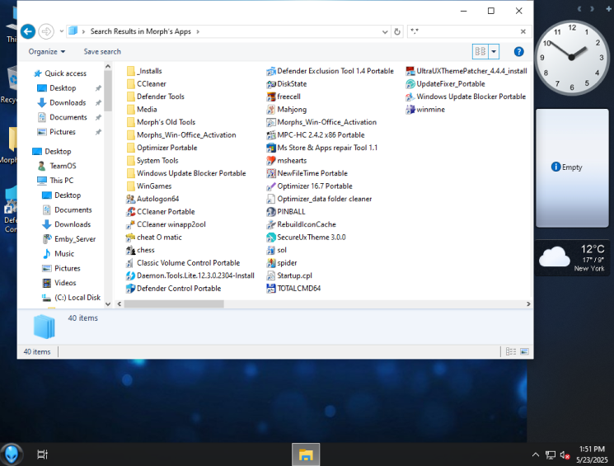Select the _Installs folder
614x466 pixels.
(x=144, y=71)
